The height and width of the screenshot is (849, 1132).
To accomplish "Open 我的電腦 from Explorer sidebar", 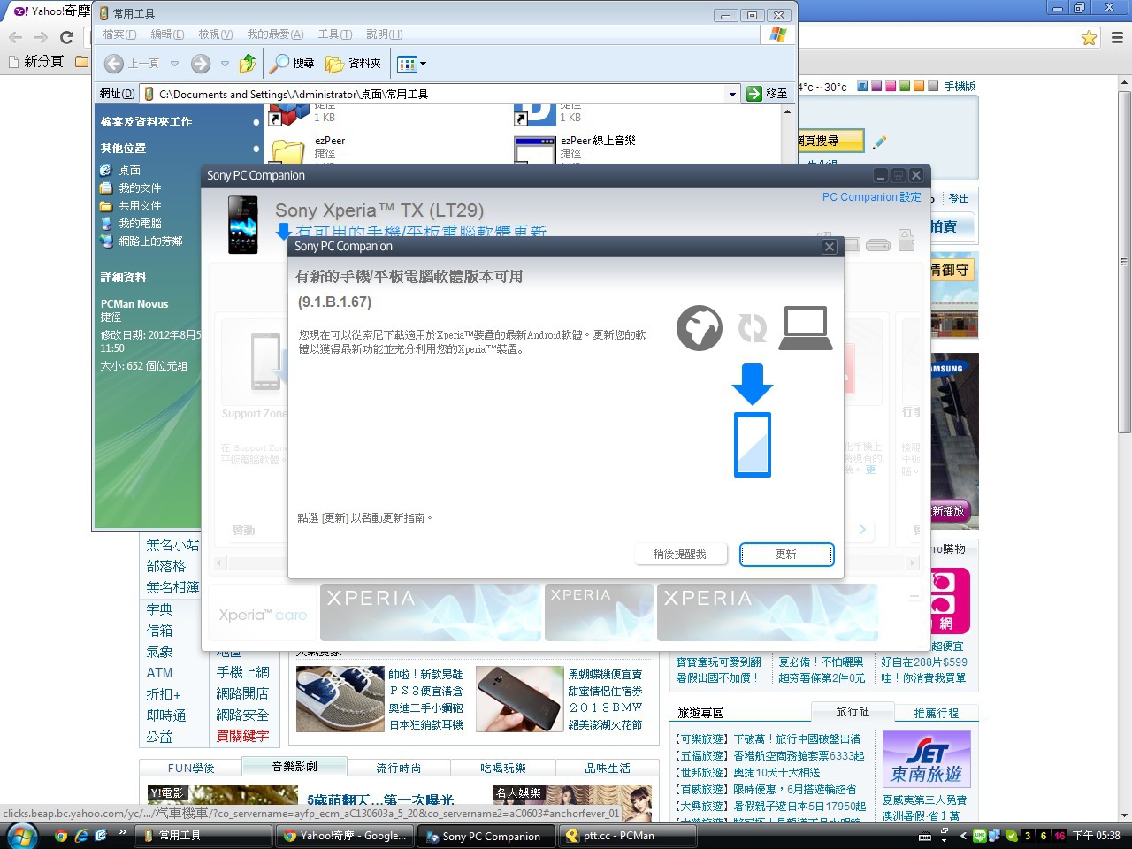I will (x=131, y=224).
